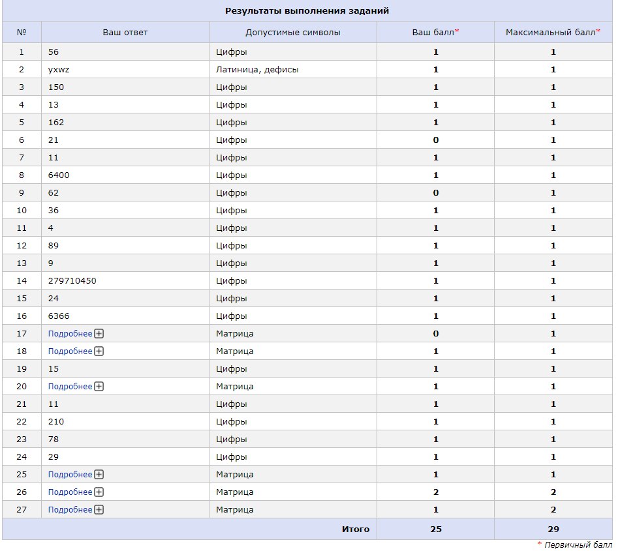Select answer '210' in row 22
This screenshot has width=620, height=551.
coord(55,421)
